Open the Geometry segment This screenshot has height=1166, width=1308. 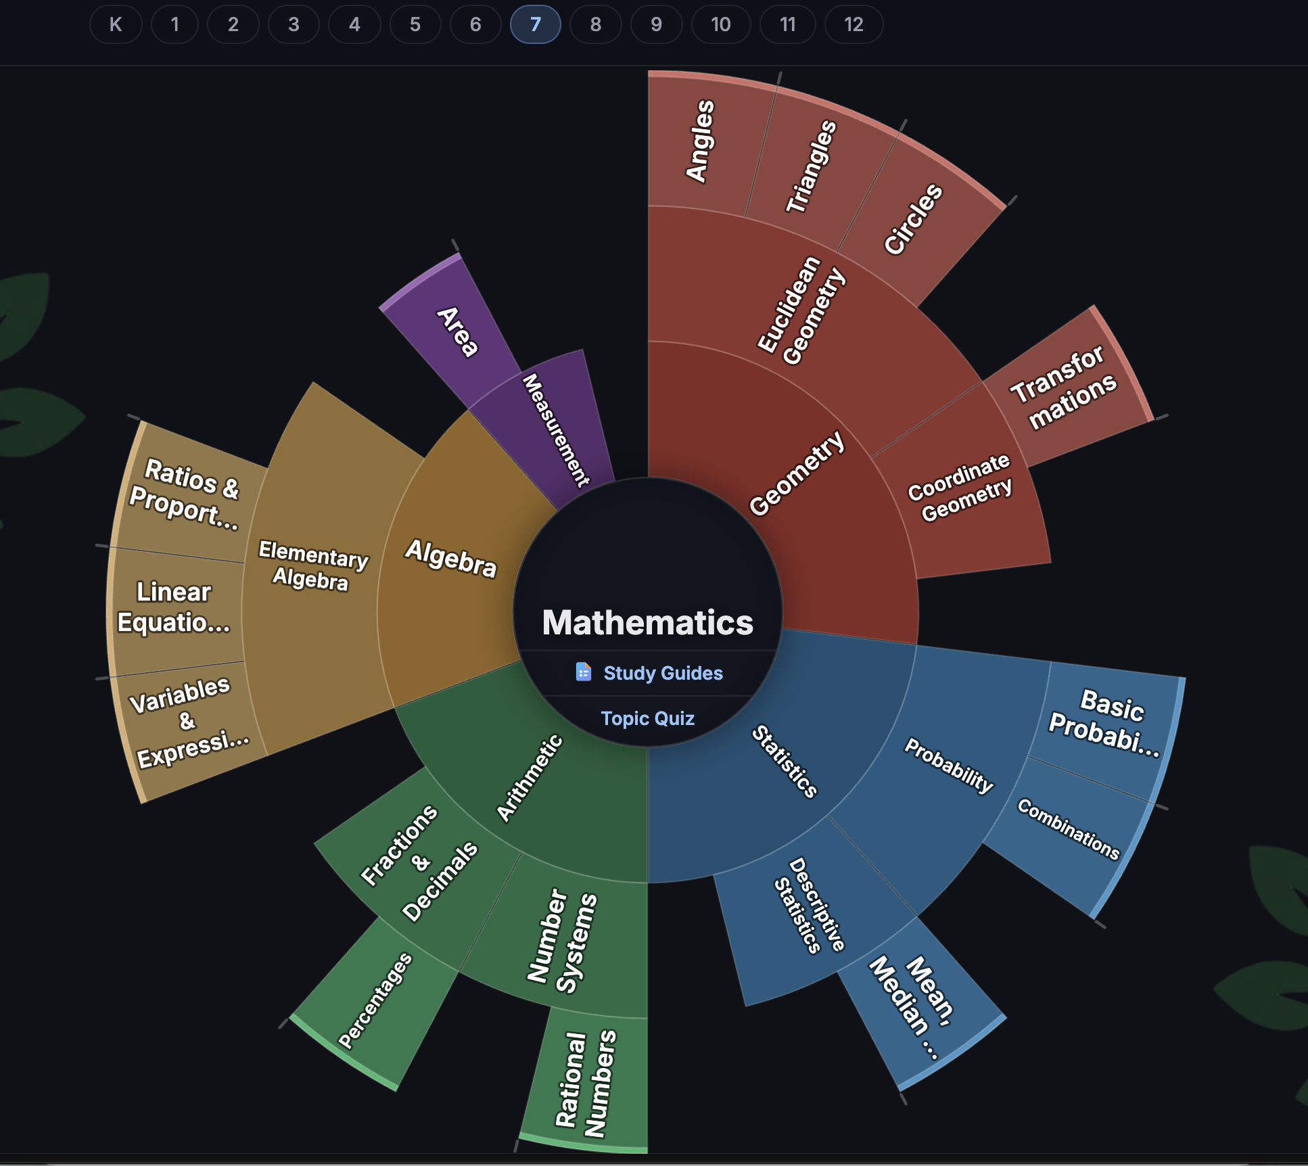point(798,473)
